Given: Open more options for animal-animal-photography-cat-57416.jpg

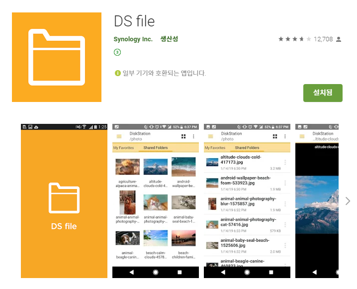Looking at the screenshot, I should (285, 225).
